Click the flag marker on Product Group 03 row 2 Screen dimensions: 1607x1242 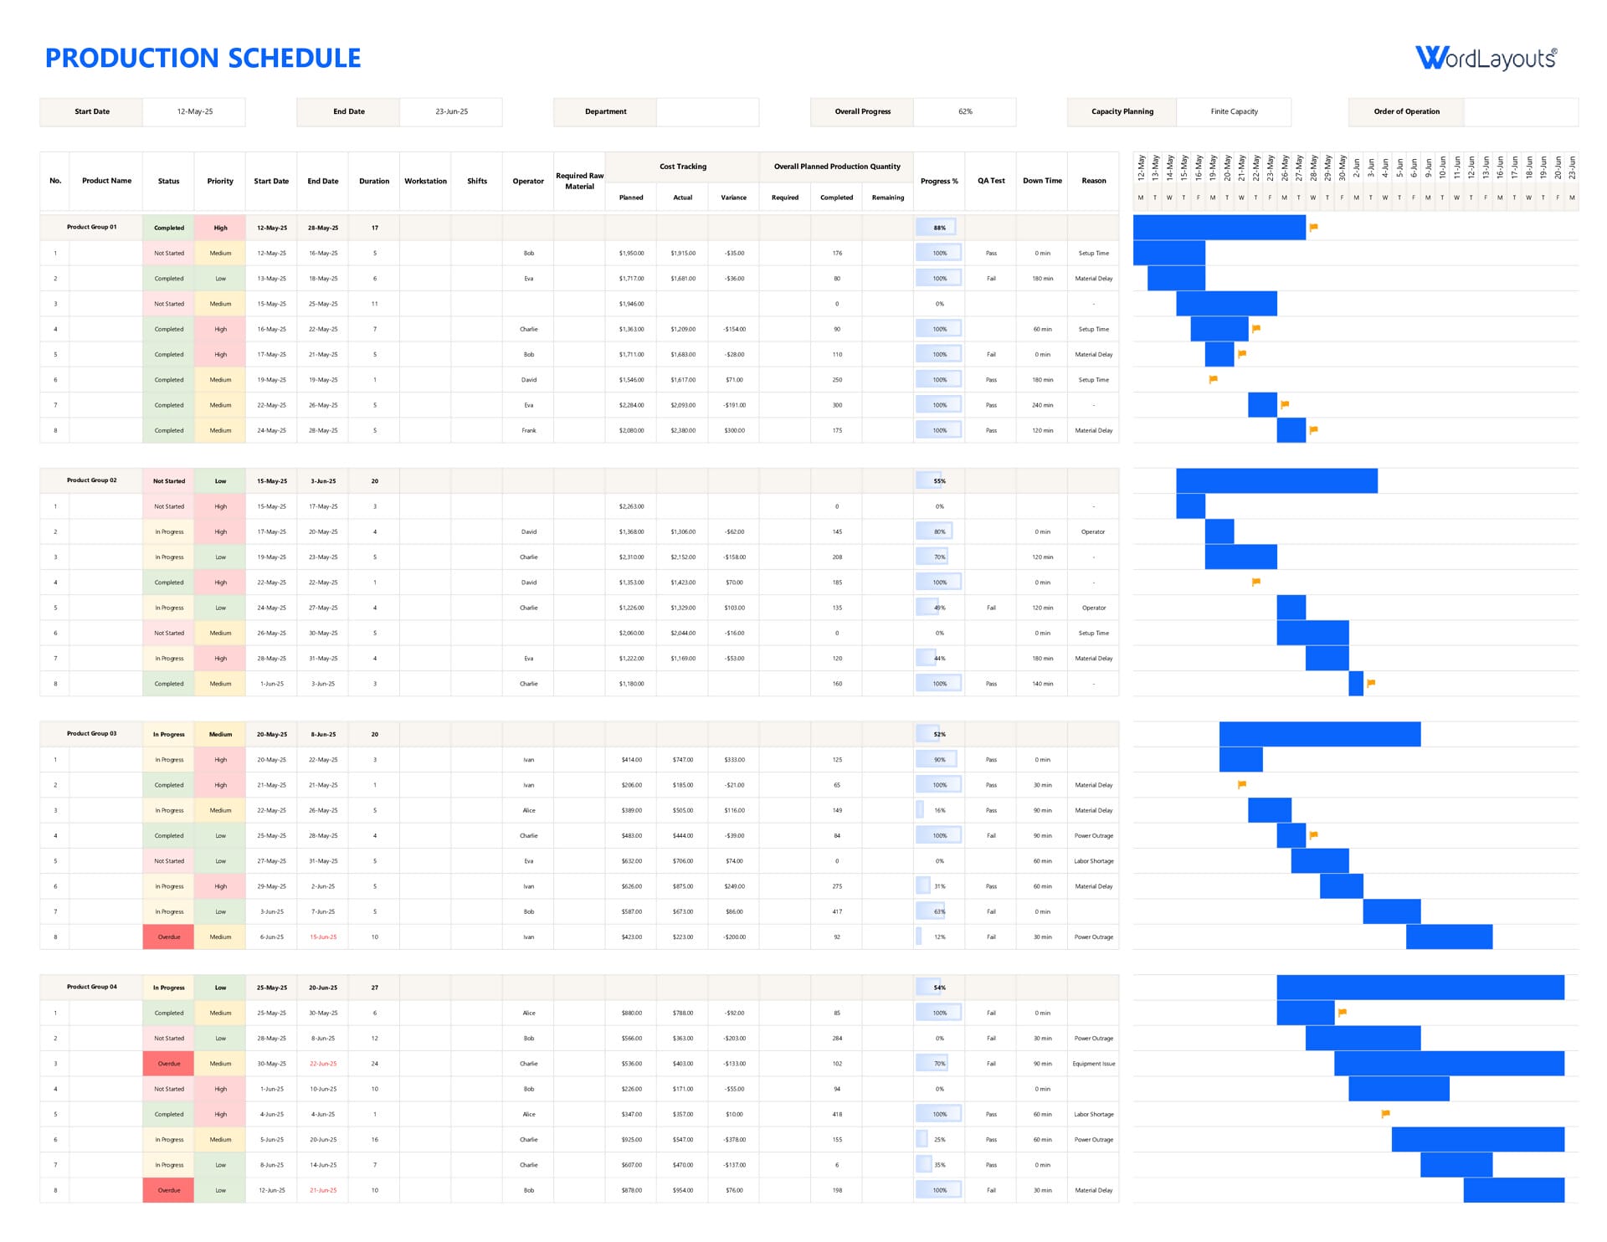pyautogui.click(x=1240, y=783)
